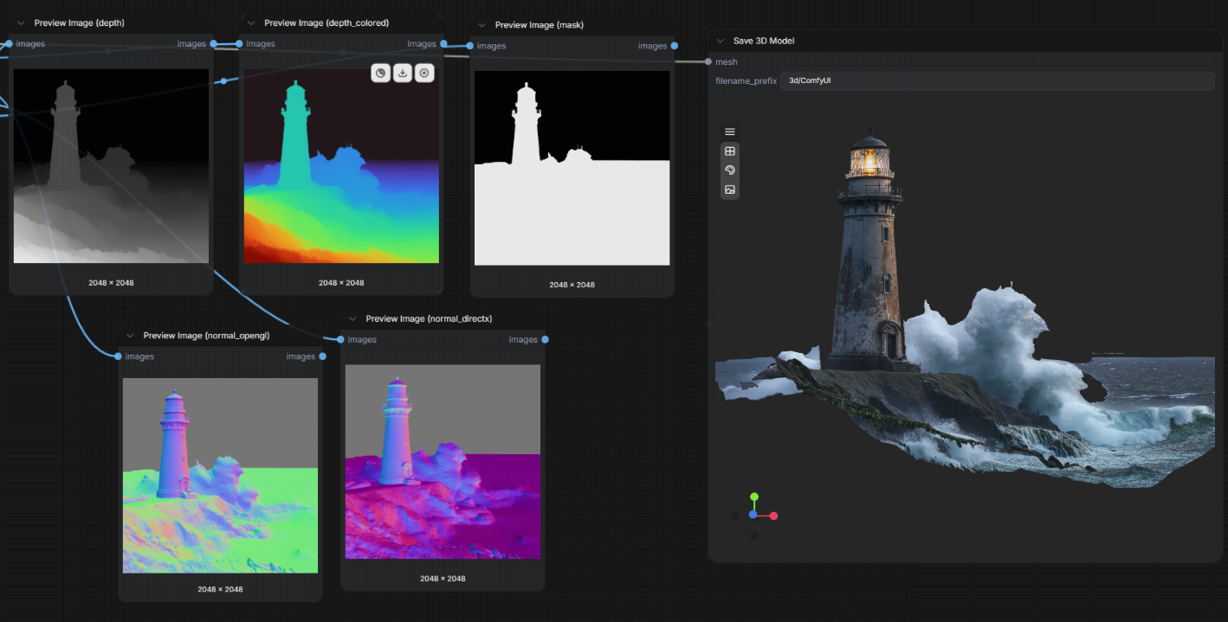Collapse the Preview Image (depth) node
The width and height of the screenshot is (1228, 622).
(x=21, y=23)
